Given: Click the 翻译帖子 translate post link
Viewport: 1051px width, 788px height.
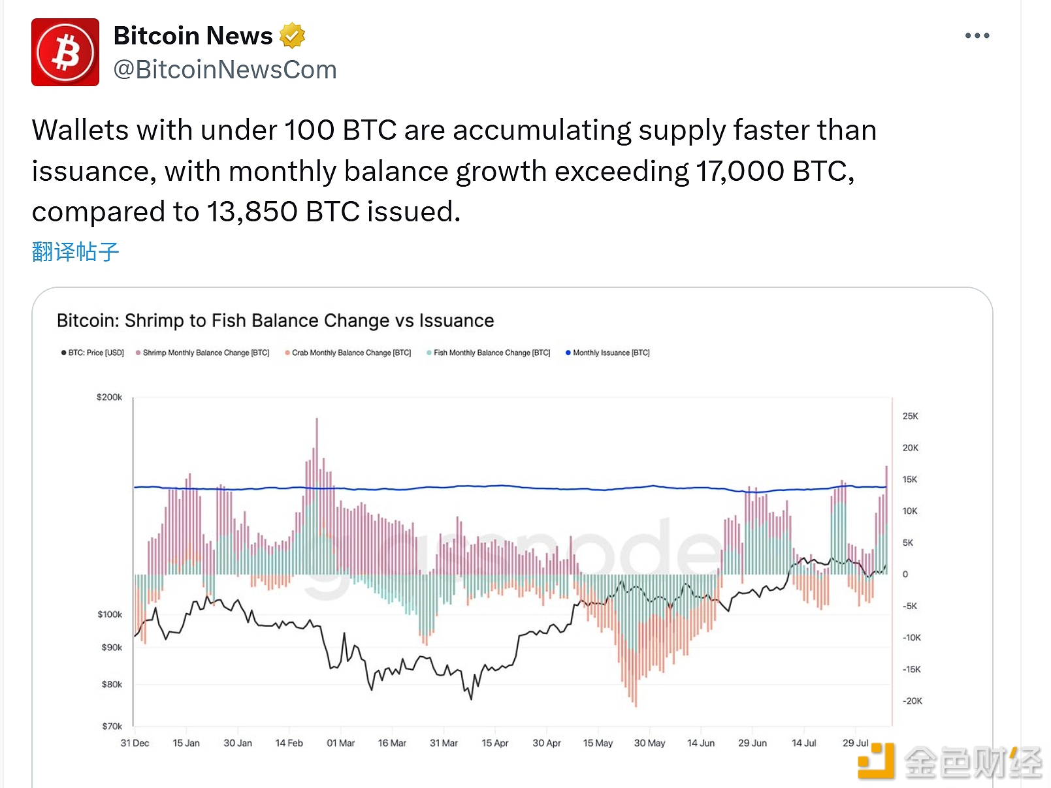Looking at the screenshot, I should click(x=75, y=252).
